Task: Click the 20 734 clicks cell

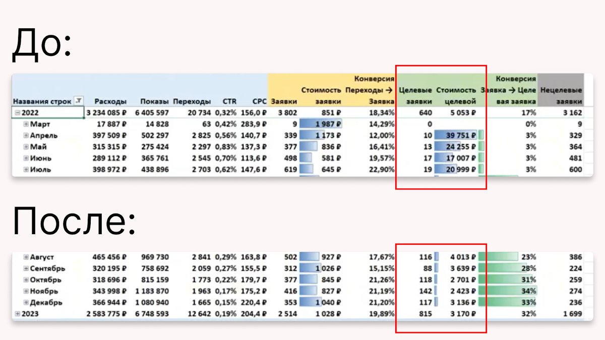Action: coord(198,113)
